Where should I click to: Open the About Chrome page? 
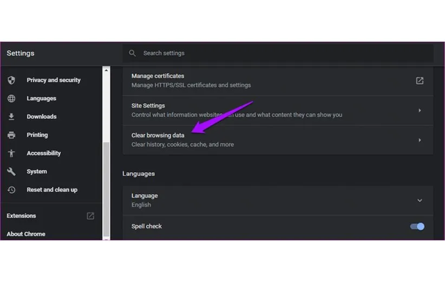[x=26, y=234]
